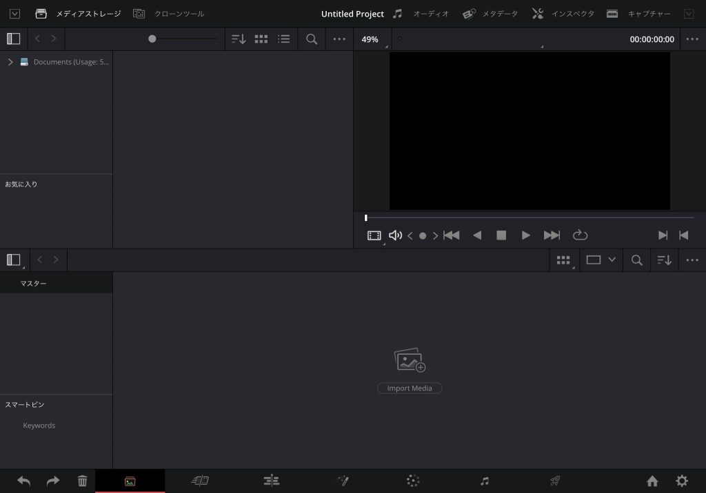Open the Edit page icon

tap(272, 481)
